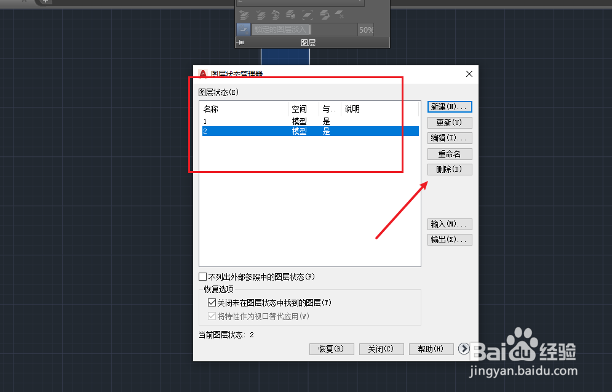Click Isolate Layer to Current Viewport icon
This screenshot has width=612, height=392.
[x=308, y=15]
